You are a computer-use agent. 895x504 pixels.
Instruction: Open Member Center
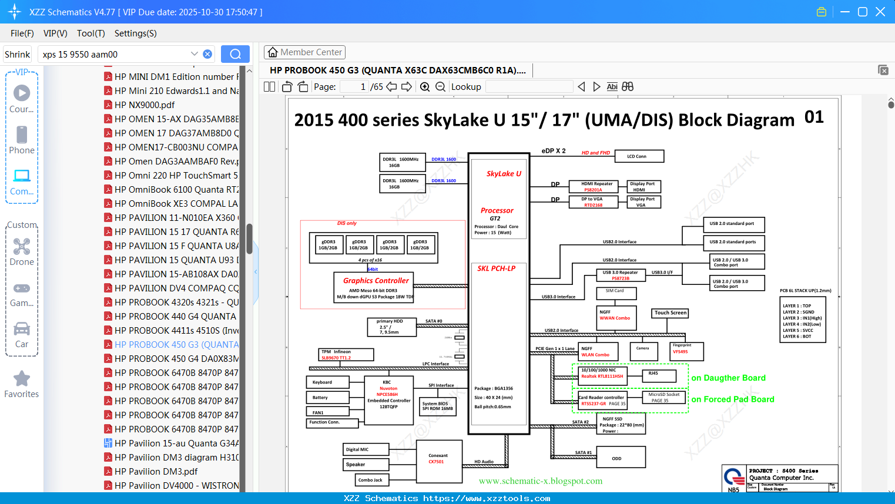pyautogui.click(x=304, y=52)
